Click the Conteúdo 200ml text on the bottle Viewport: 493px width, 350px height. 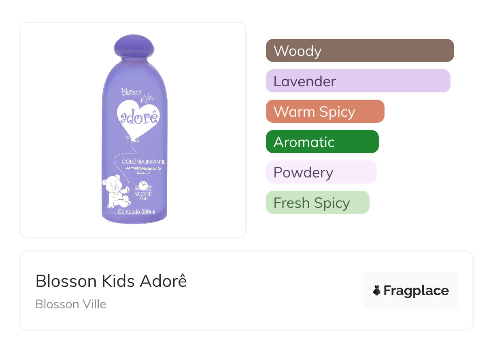(136, 211)
